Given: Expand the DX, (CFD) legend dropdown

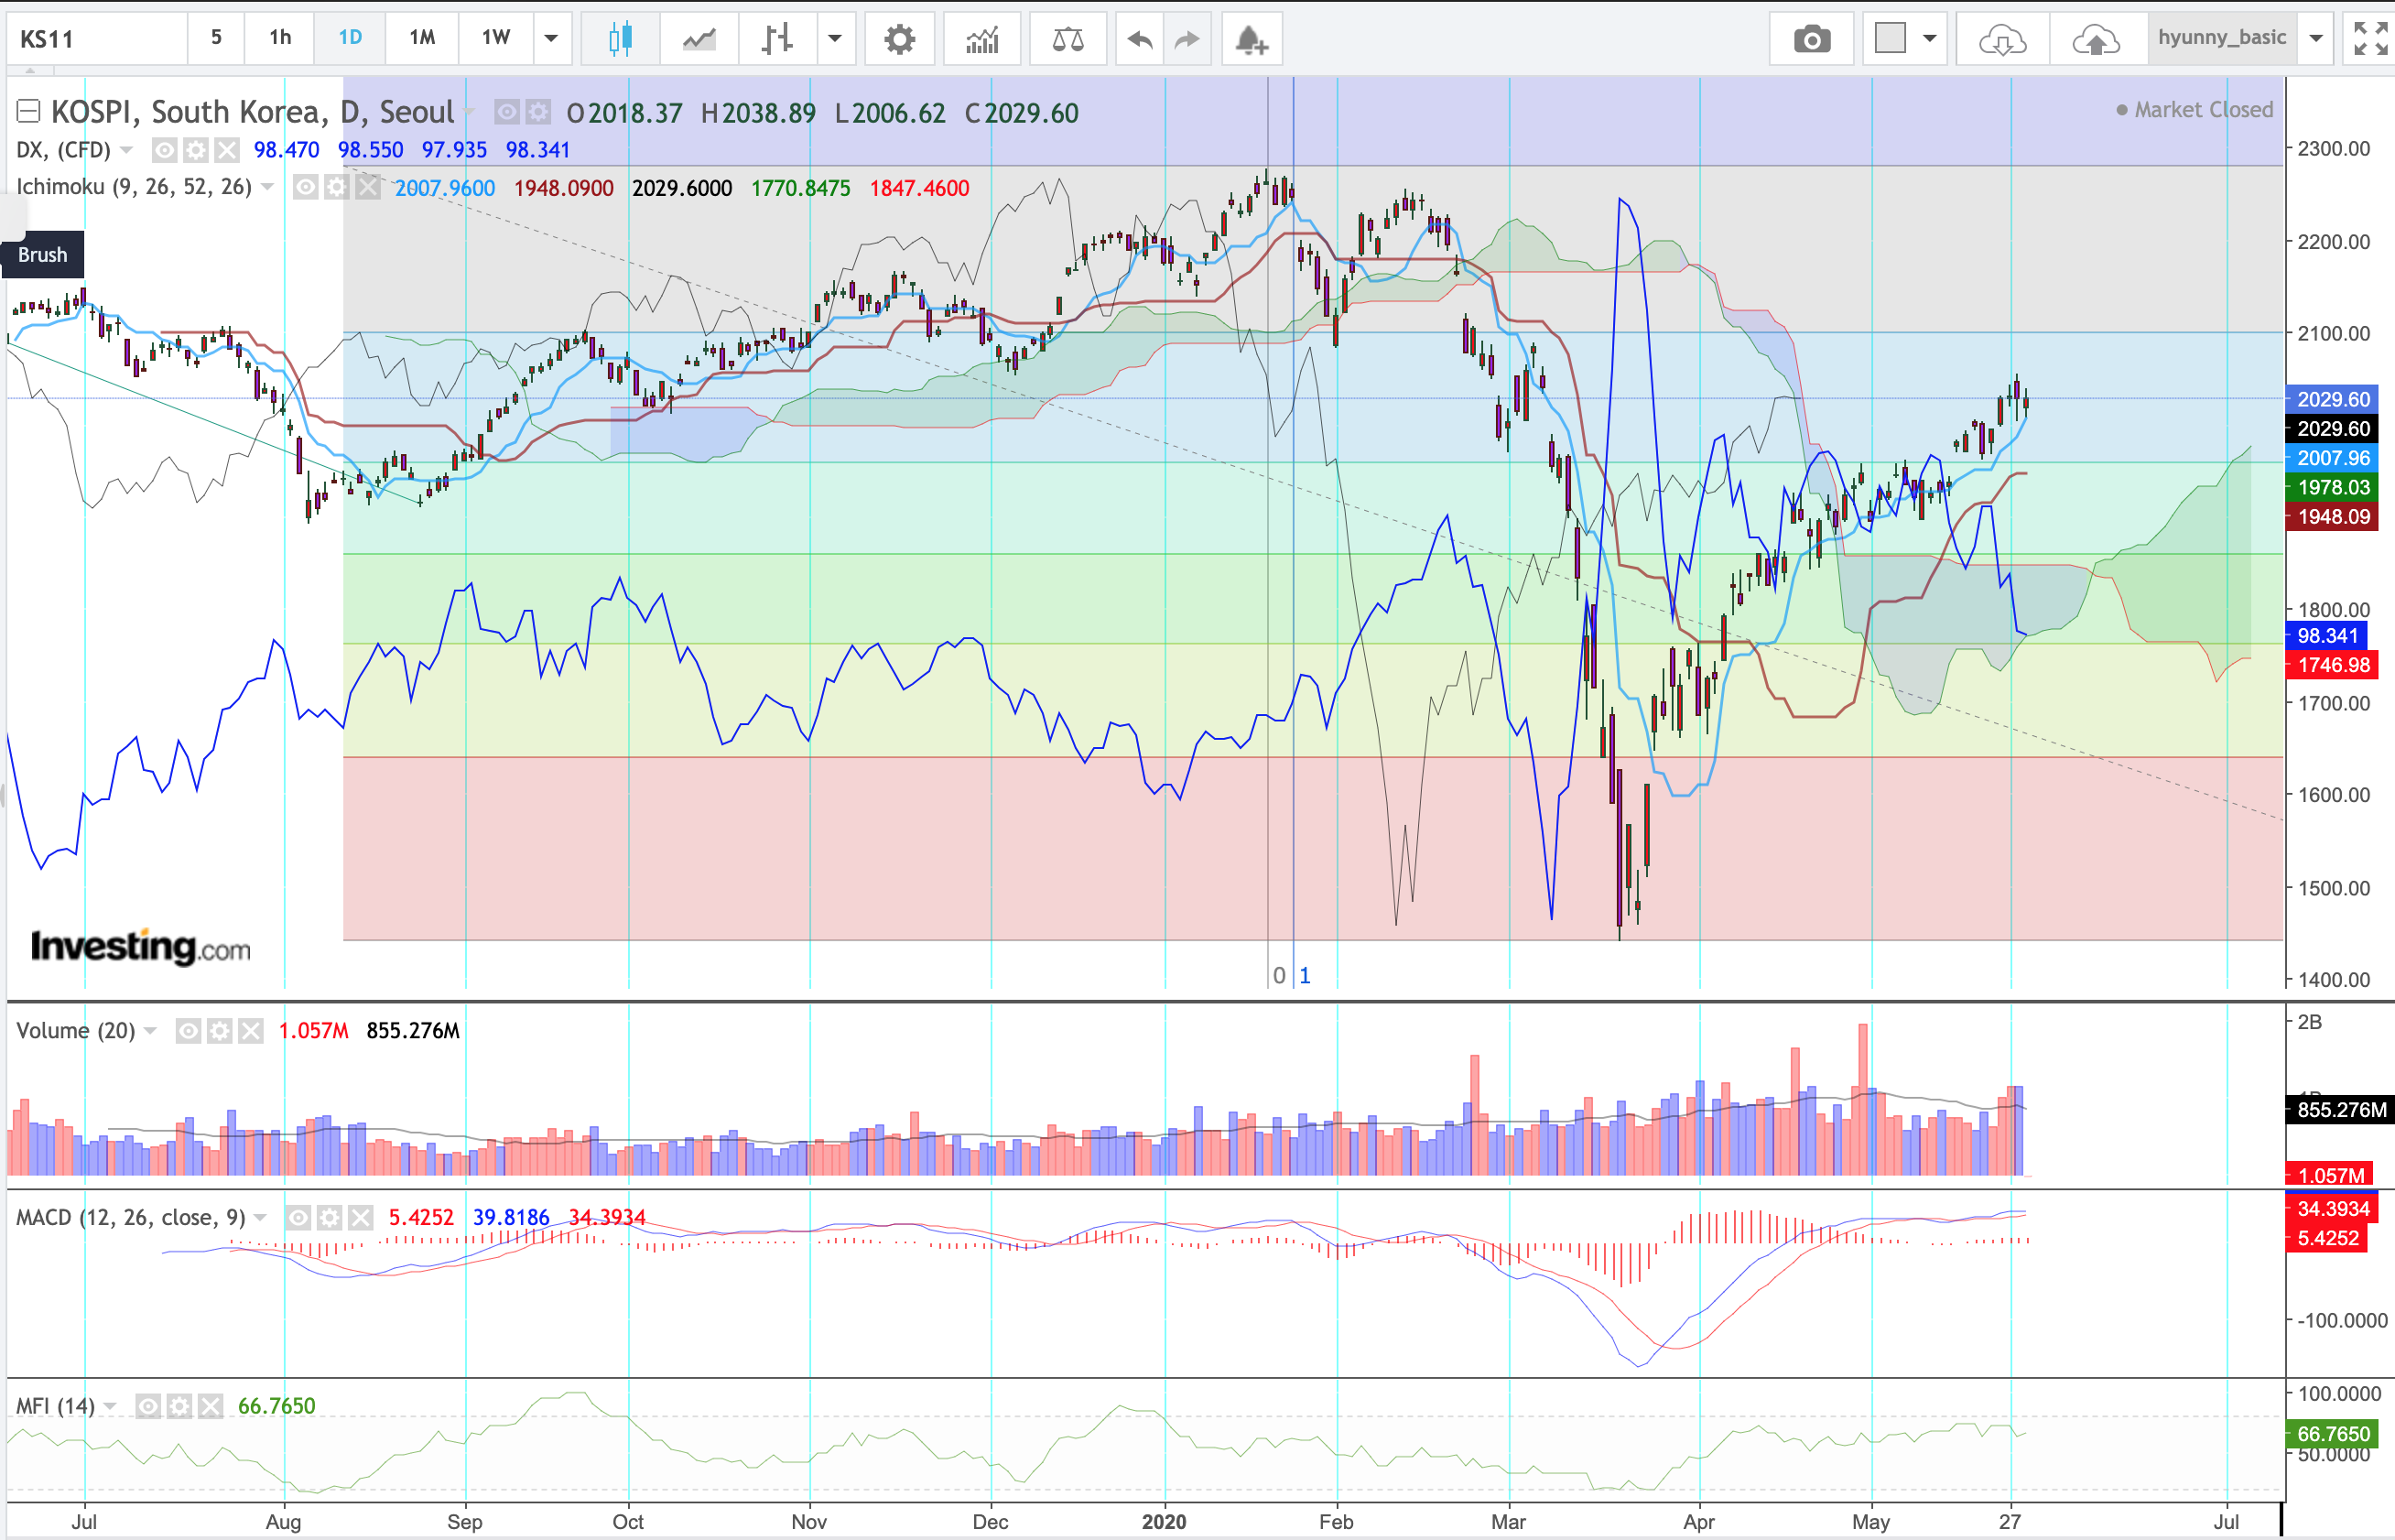Looking at the screenshot, I should (127, 150).
